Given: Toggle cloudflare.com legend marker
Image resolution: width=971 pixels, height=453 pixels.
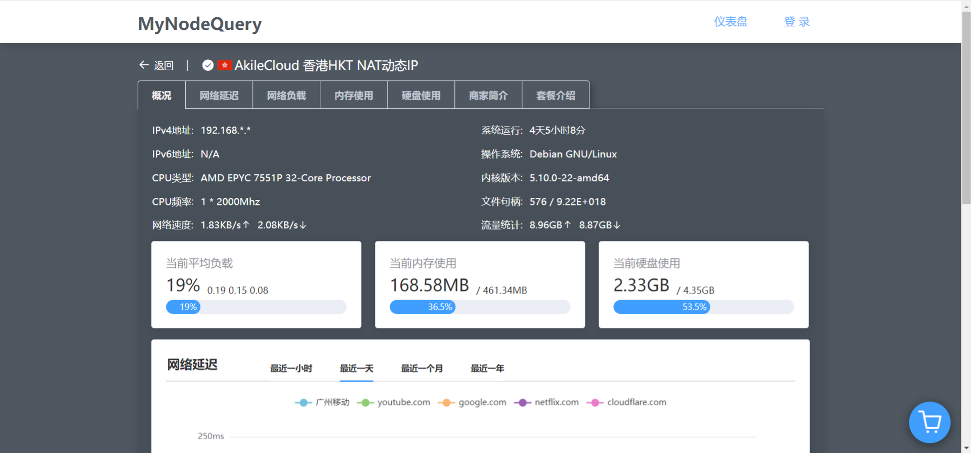Looking at the screenshot, I should click(626, 402).
